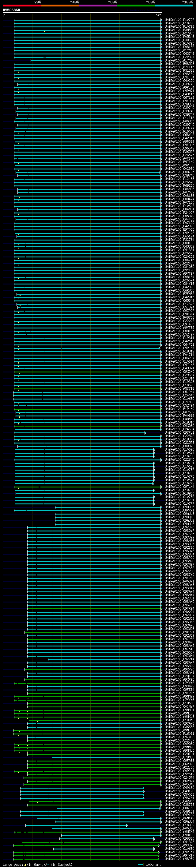Select hit label UniRef100_P04715
The image size is (196, 867).
179,260
